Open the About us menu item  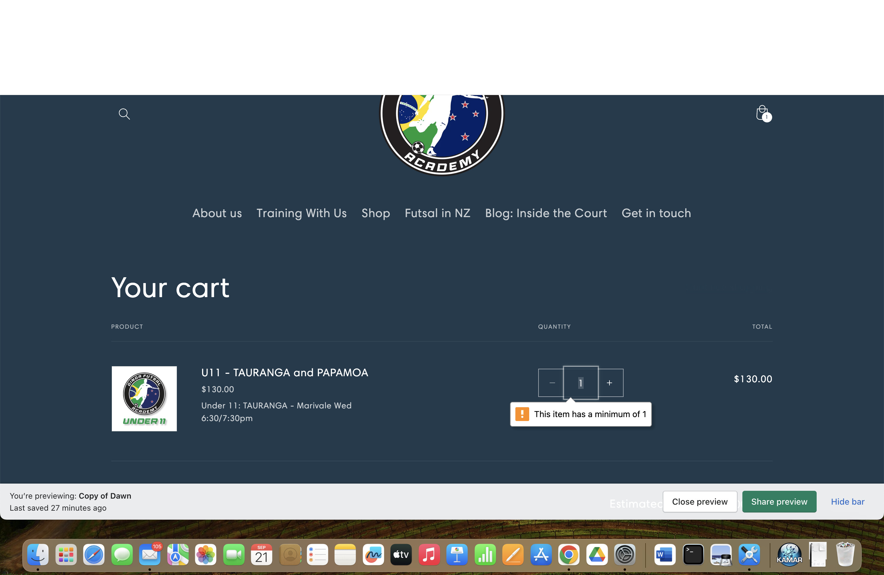(x=217, y=213)
